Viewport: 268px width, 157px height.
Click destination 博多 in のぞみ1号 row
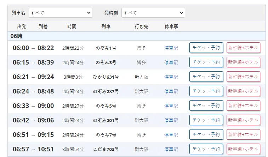[x=141, y=48]
